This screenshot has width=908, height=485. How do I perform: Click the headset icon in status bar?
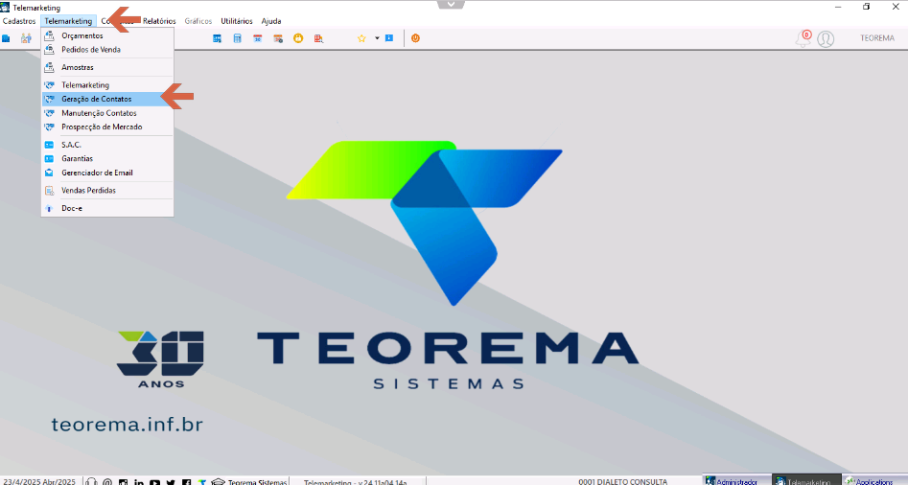[91, 481]
